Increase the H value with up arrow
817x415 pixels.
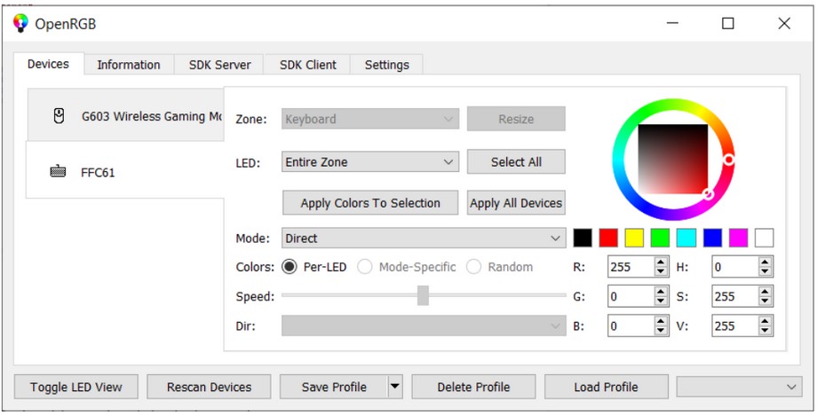tap(765, 262)
